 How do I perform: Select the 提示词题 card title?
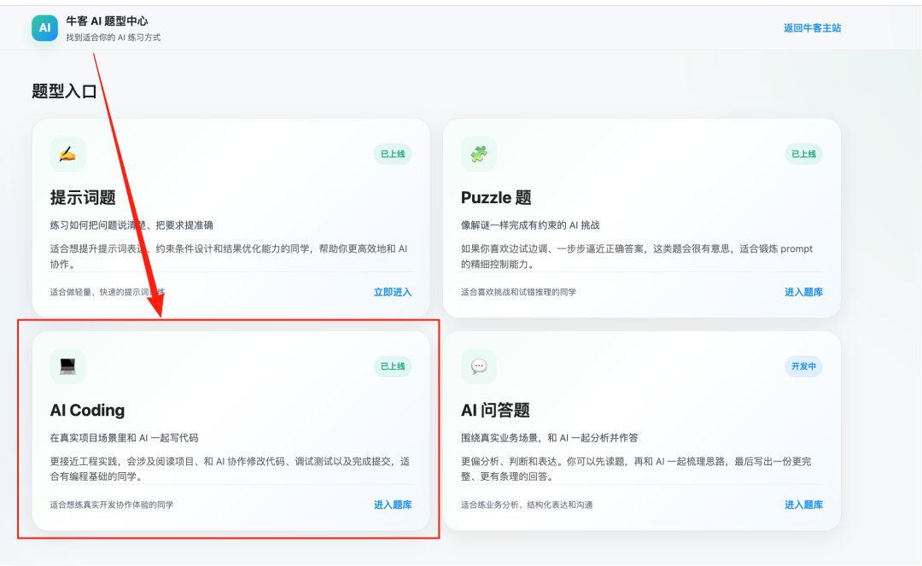tap(83, 197)
